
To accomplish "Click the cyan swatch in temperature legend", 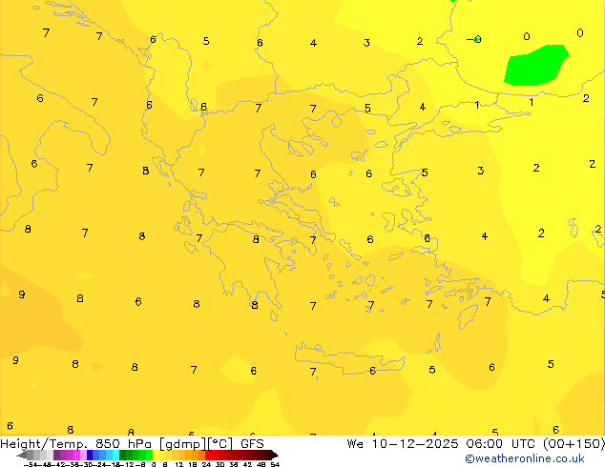I will click(x=116, y=455).
